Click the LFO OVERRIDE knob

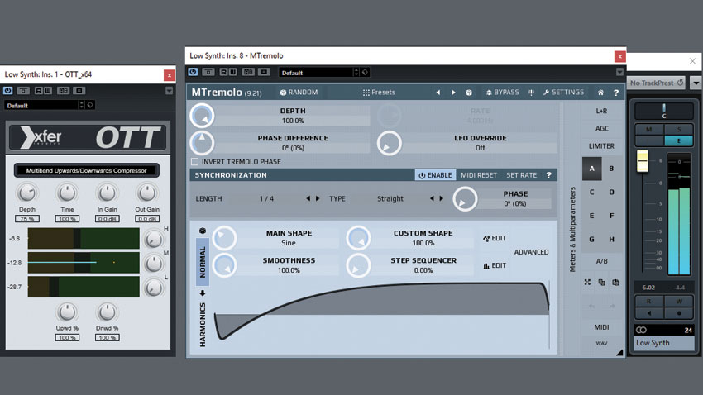(x=390, y=143)
